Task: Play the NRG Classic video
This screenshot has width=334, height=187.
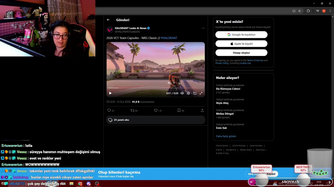Action: pos(110,93)
